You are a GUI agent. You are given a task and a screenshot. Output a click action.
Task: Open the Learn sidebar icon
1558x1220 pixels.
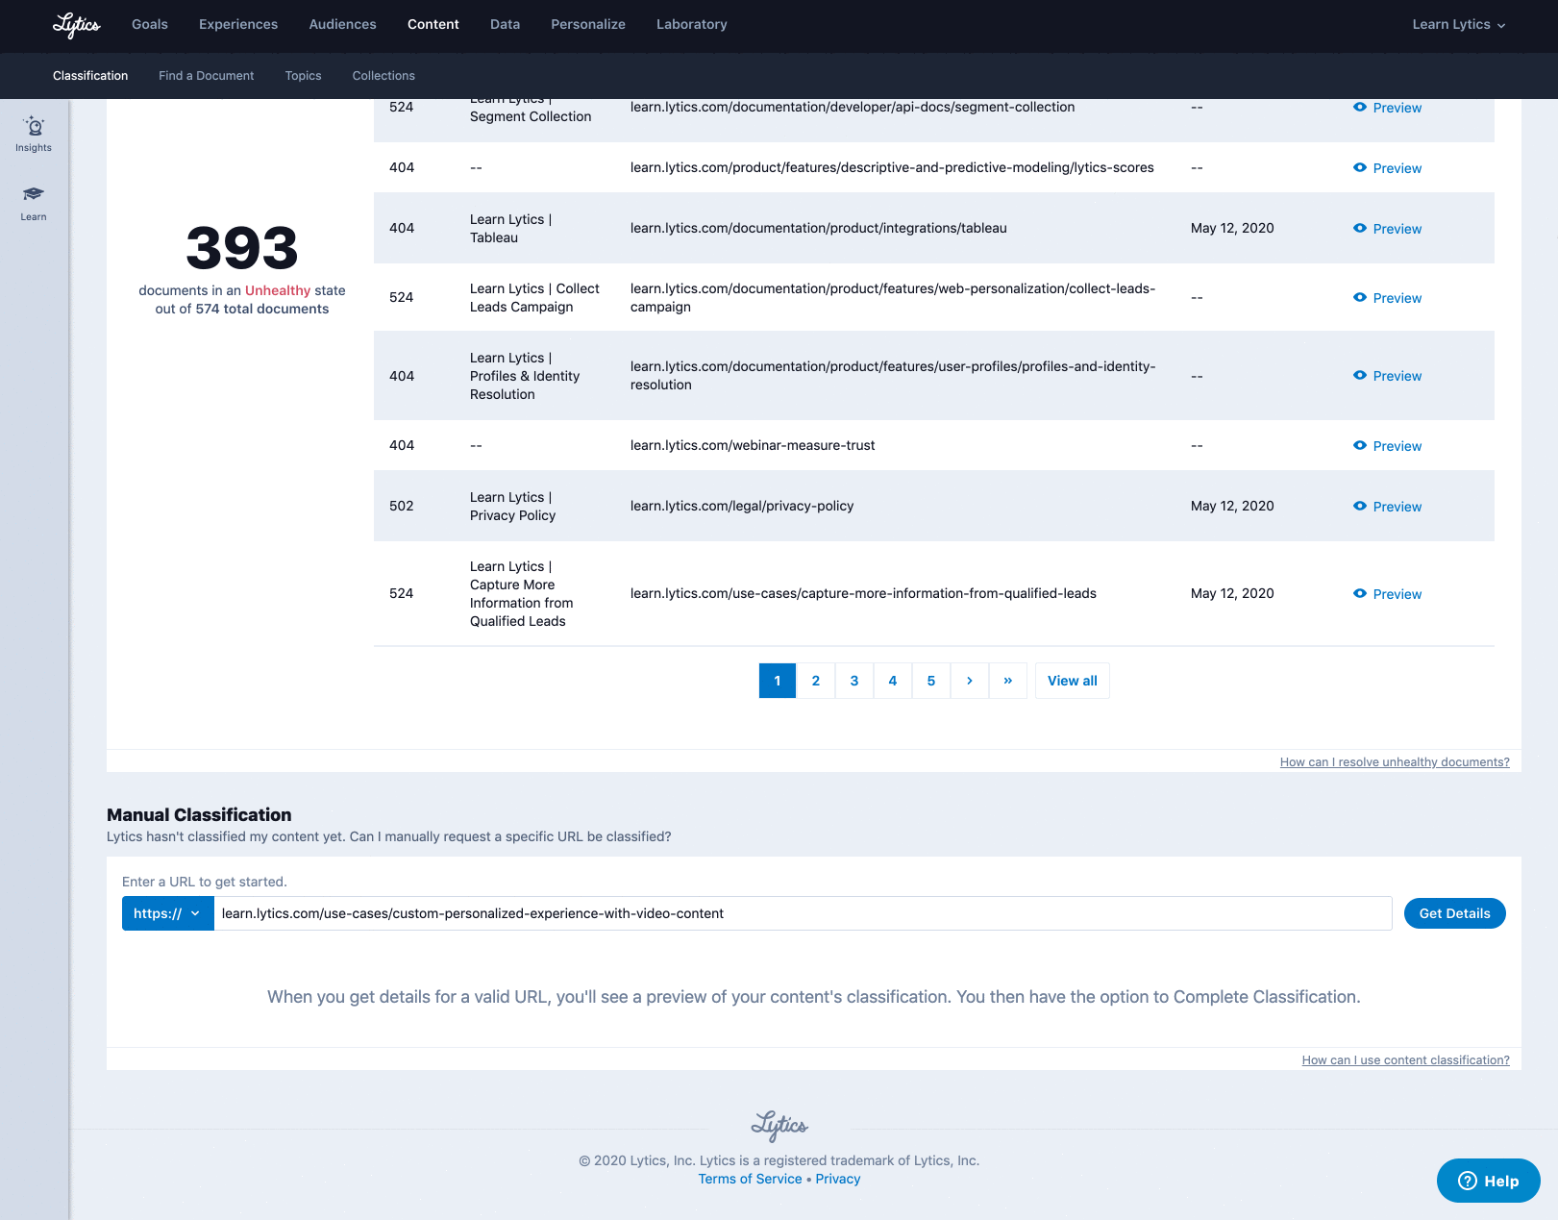pos(34,204)
